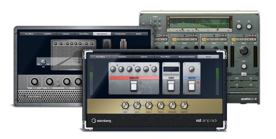Image resolution: width=276 pixels, height=139 pixels.
Task: Select Scene 2 in Quadrafuzz
Action: [155, 21]
